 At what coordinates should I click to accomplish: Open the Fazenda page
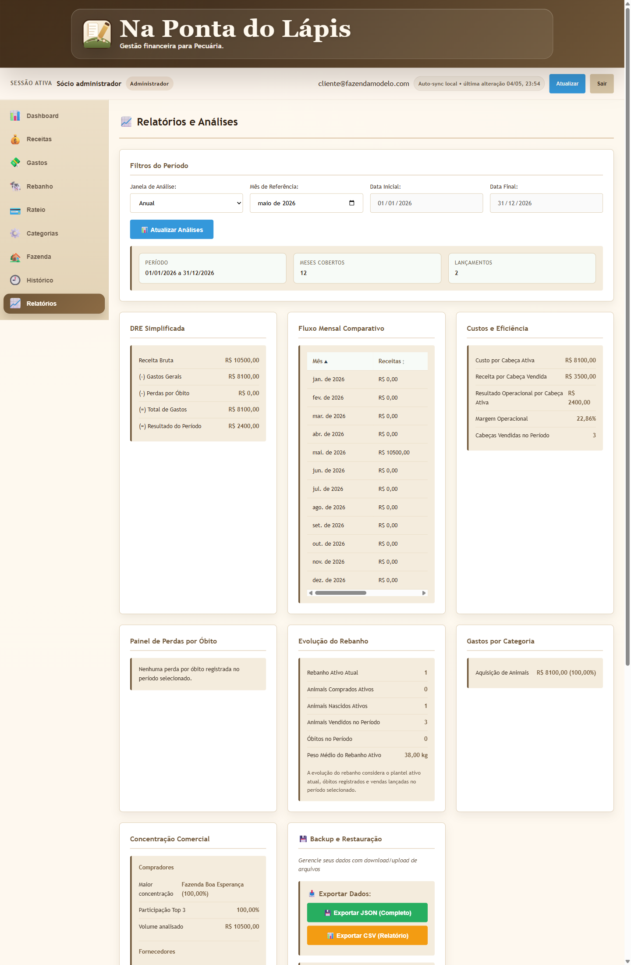click(x=54, y=257)
